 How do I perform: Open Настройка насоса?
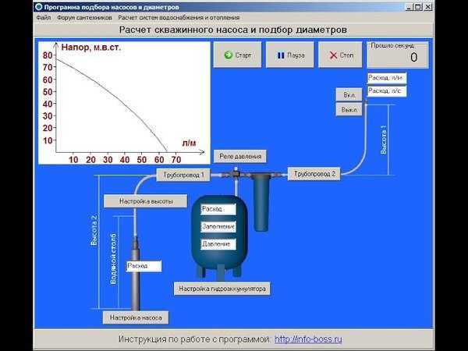click(x=136, y=317)
